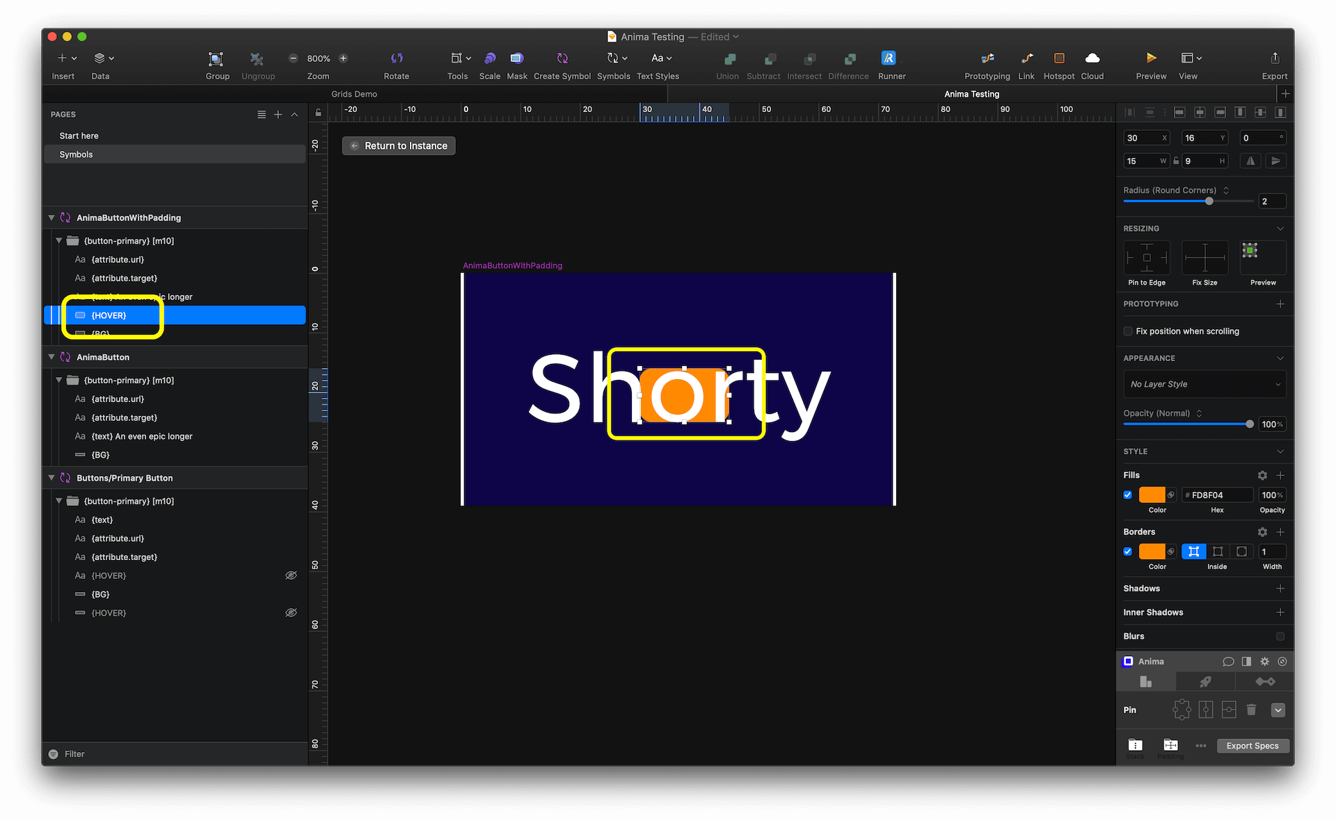Select the Stack icon in the Anima panel
This screenshot has height=821, width=1336.
click(1135, 743)
